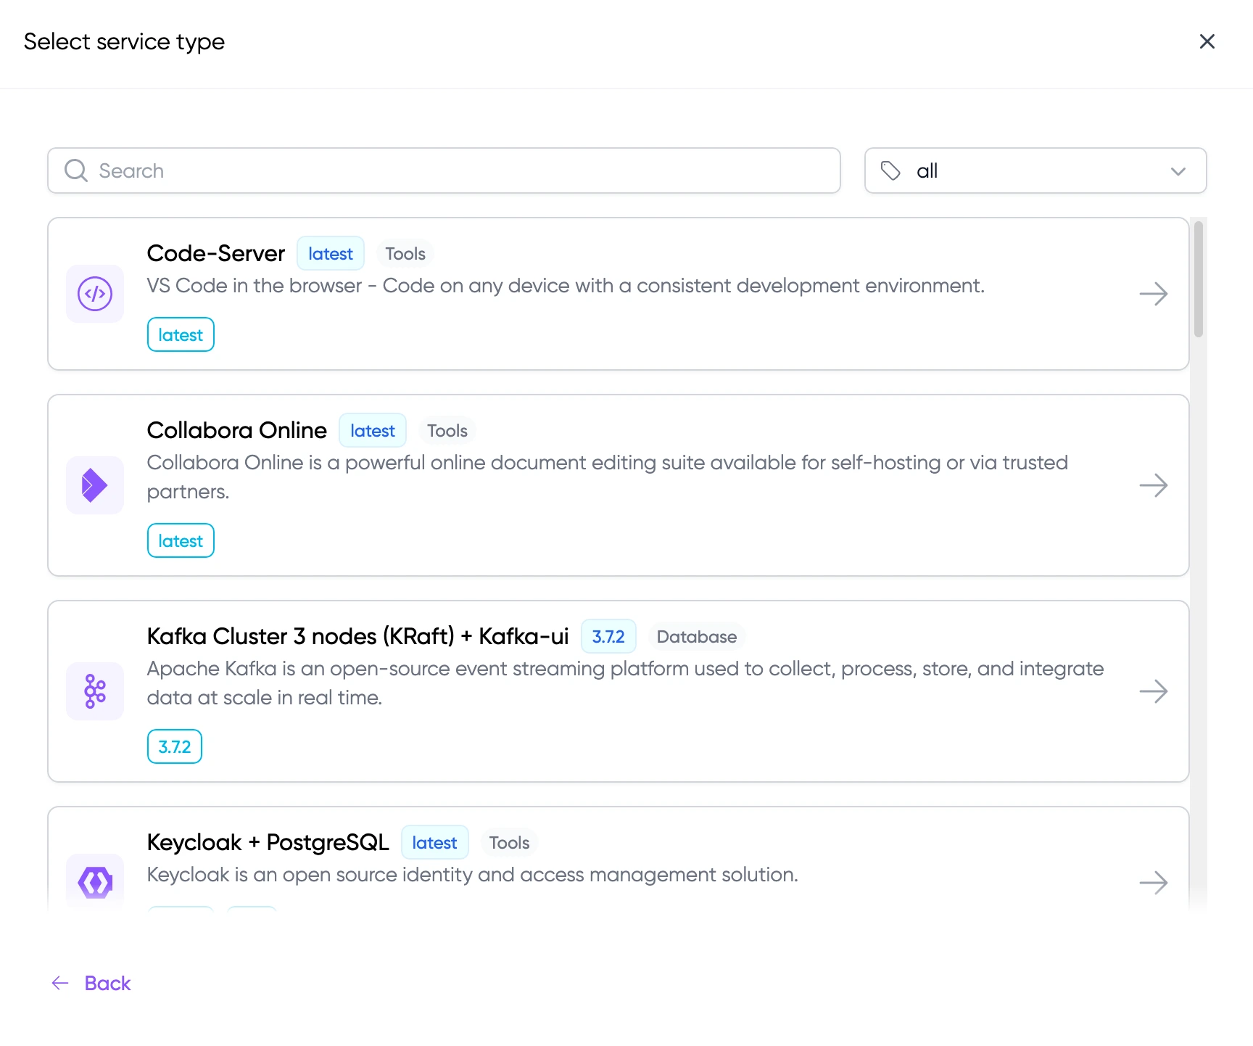The width and height of the screenshot is (1253, 1046).
Task: Close the Select service type dialog
Action: 1207,41
